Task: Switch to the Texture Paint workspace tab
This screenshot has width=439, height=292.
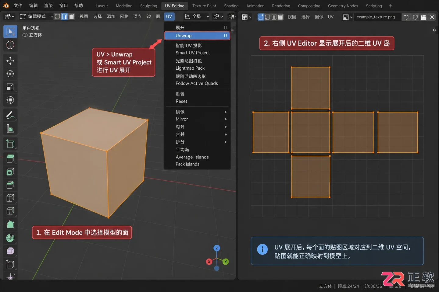Action: pos(204,6)
